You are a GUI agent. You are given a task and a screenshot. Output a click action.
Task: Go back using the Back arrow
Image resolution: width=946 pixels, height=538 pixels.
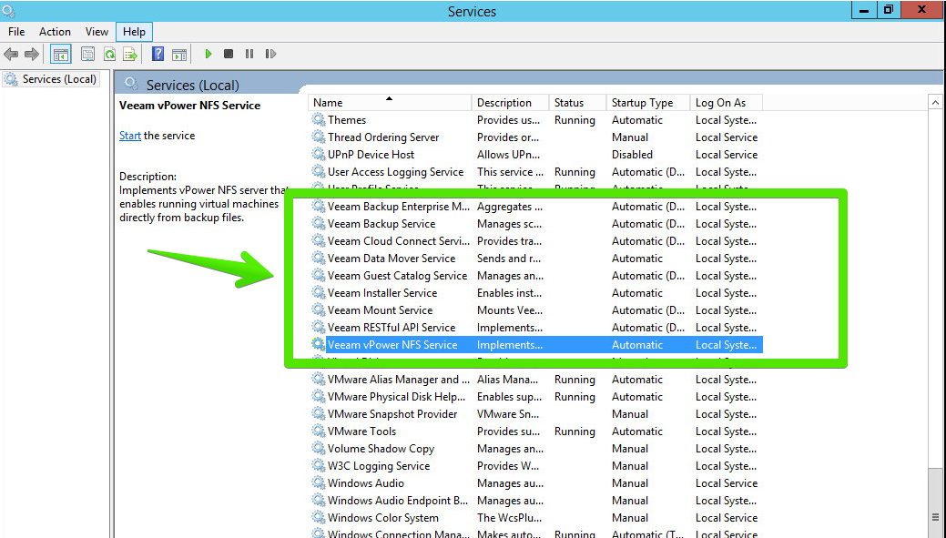tap(11, 55)
